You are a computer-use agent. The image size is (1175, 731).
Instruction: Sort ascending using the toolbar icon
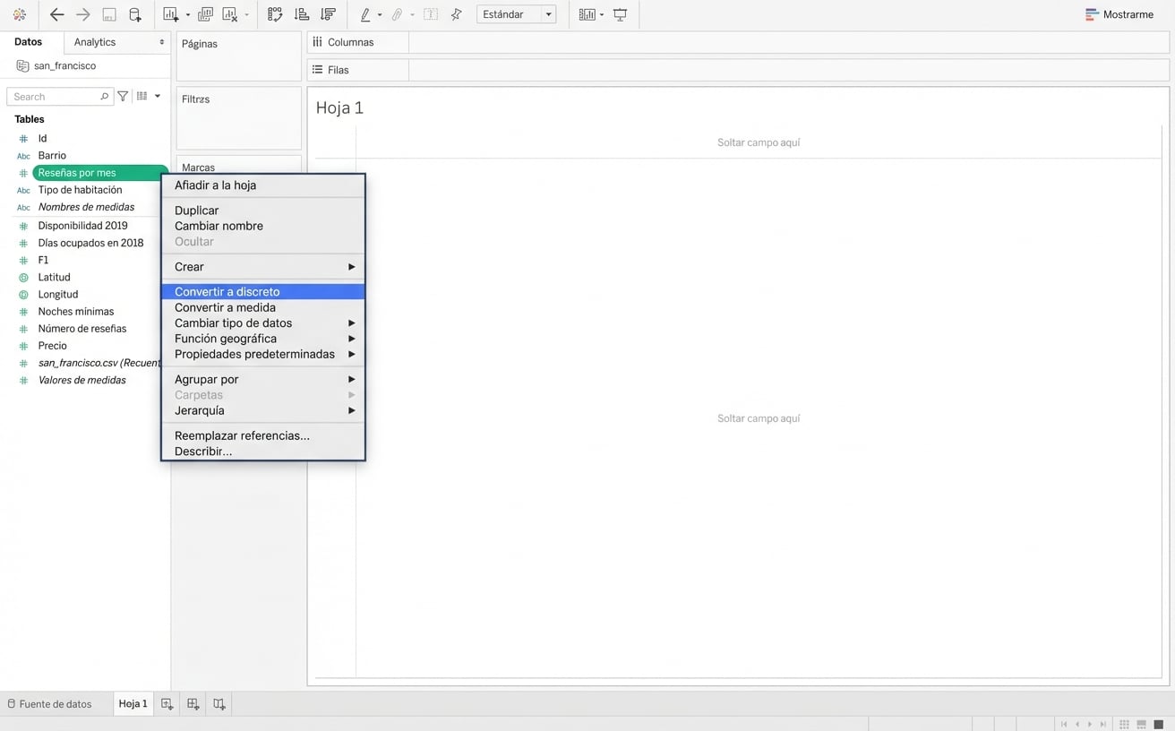point(302,14)
